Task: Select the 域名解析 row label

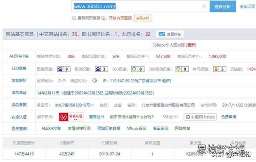Action: point(19,81)
